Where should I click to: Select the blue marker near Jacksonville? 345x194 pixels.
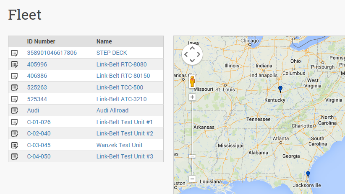(308, 174)
